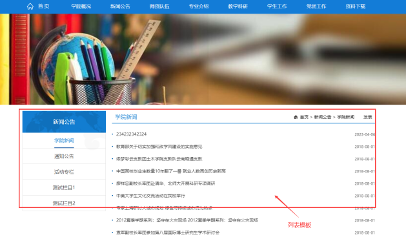Go to 师资队伍 in top navigation

point(159,6)
